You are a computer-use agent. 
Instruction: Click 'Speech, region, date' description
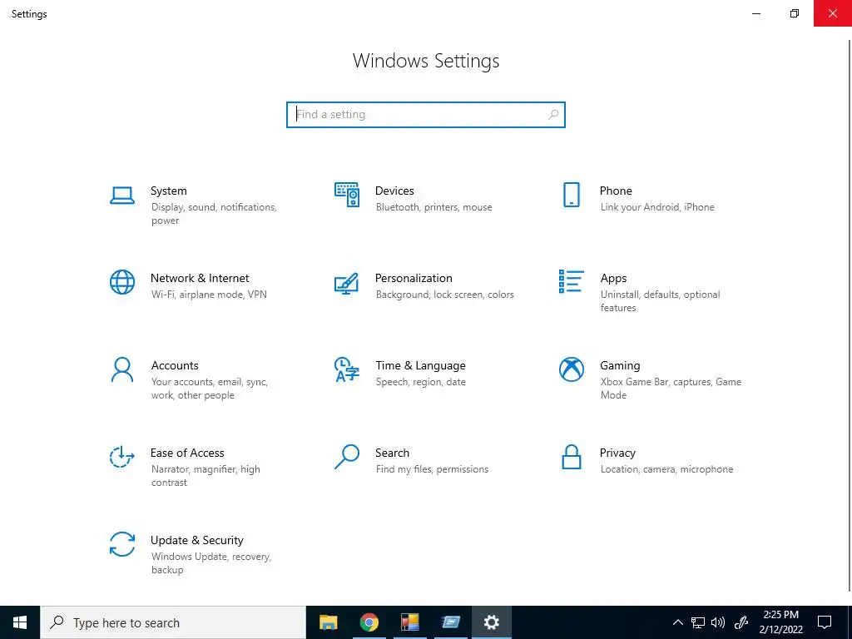pos(420,382)
